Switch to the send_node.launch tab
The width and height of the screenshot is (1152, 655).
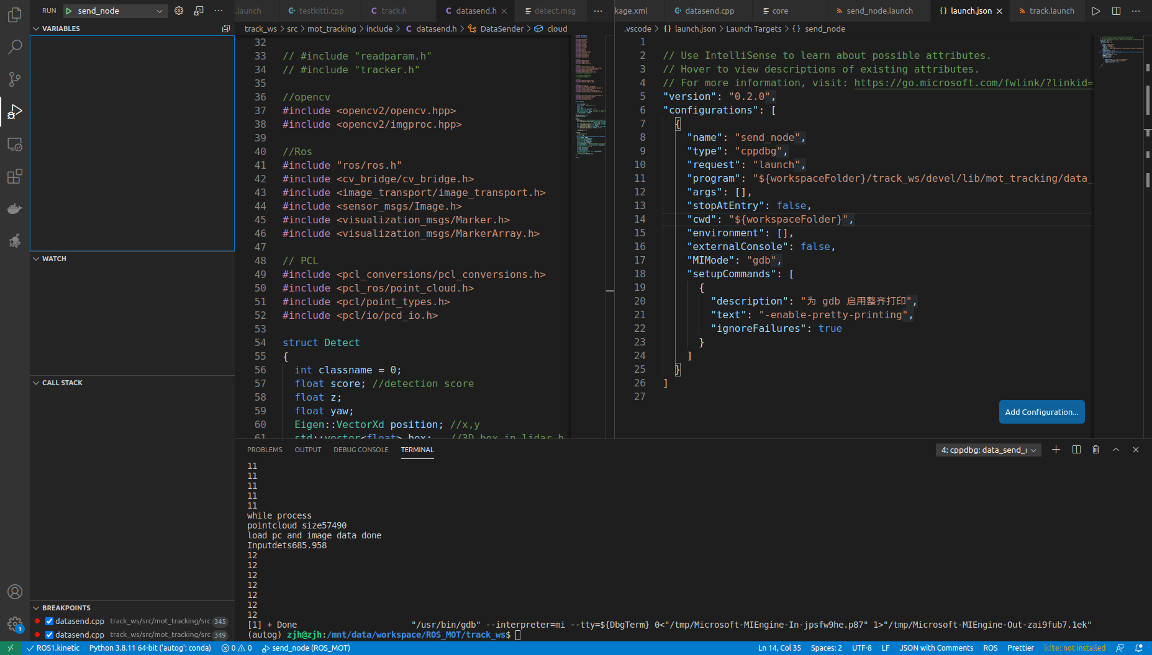pos(879,11)
